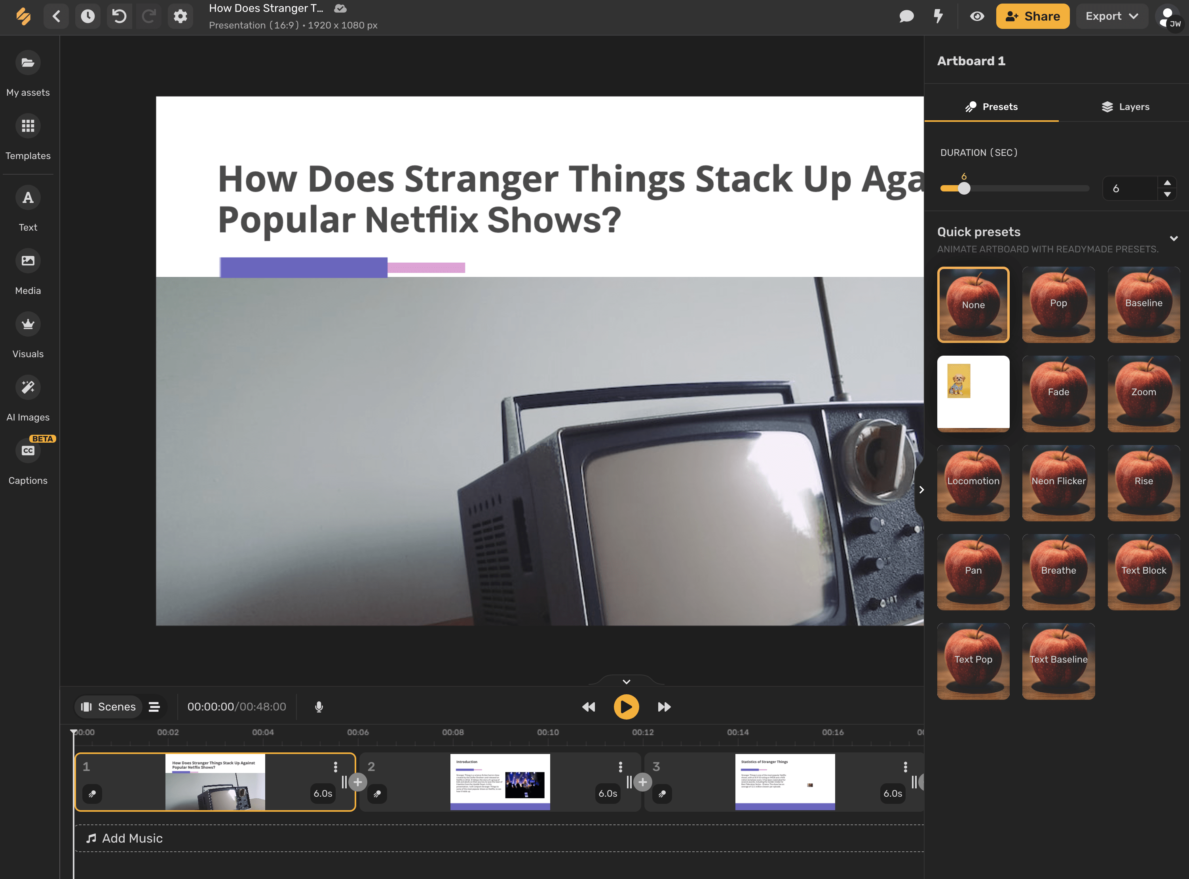This screenshot has height=879, width=1189.
Task: Open project settings gear icon
Action: [x=180, y=17]
